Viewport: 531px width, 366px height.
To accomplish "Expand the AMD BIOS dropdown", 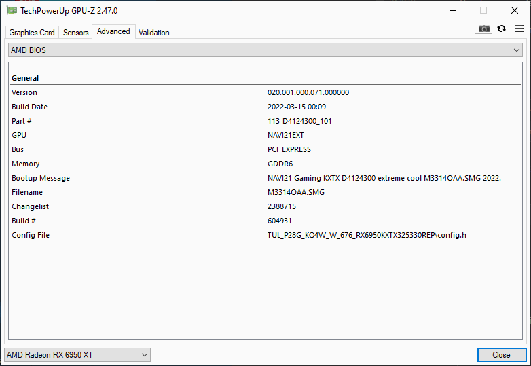I will (265, 50).
